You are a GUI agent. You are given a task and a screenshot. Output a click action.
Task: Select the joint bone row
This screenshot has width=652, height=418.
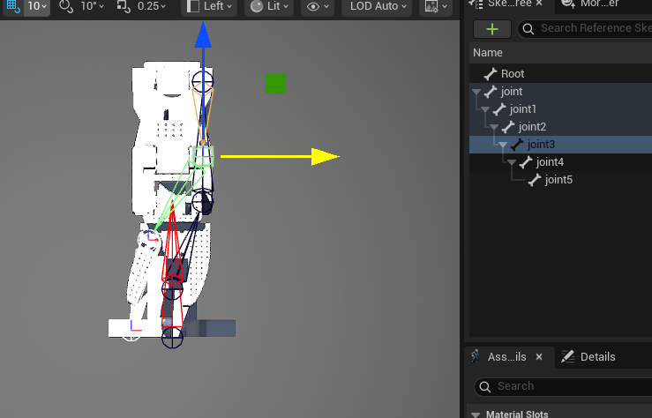pyautogui.click(x=560, y=91)
